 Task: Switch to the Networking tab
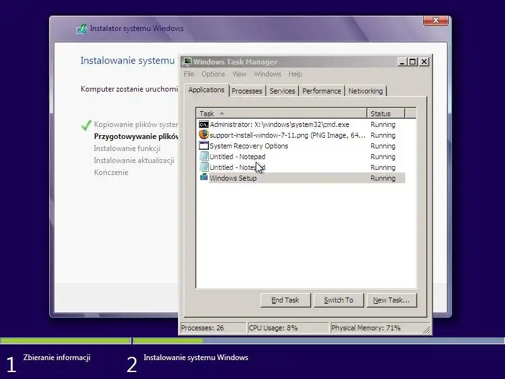[x=365, y=91]
